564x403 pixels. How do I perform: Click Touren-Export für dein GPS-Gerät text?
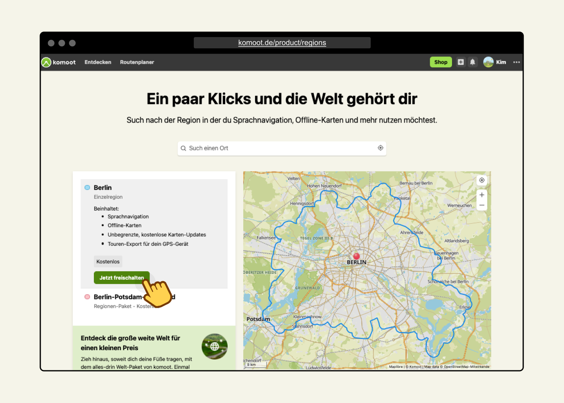tap(148, 244)
